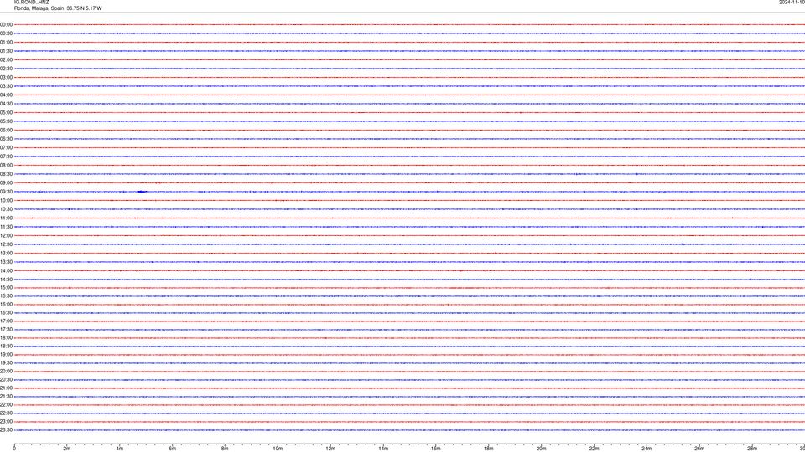
Task: Click the small event burst on the 09:30 trace
Action: point(143,192)
